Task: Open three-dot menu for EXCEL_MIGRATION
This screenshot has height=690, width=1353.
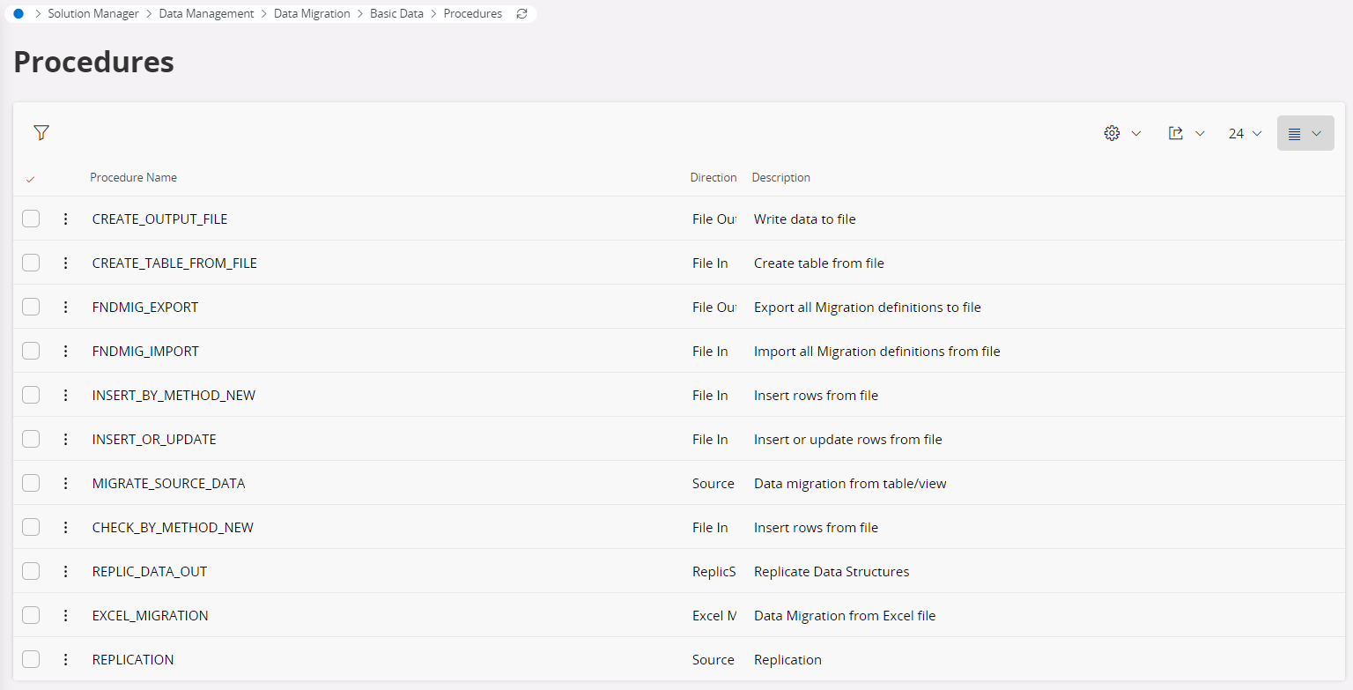Action: [65, 615]
